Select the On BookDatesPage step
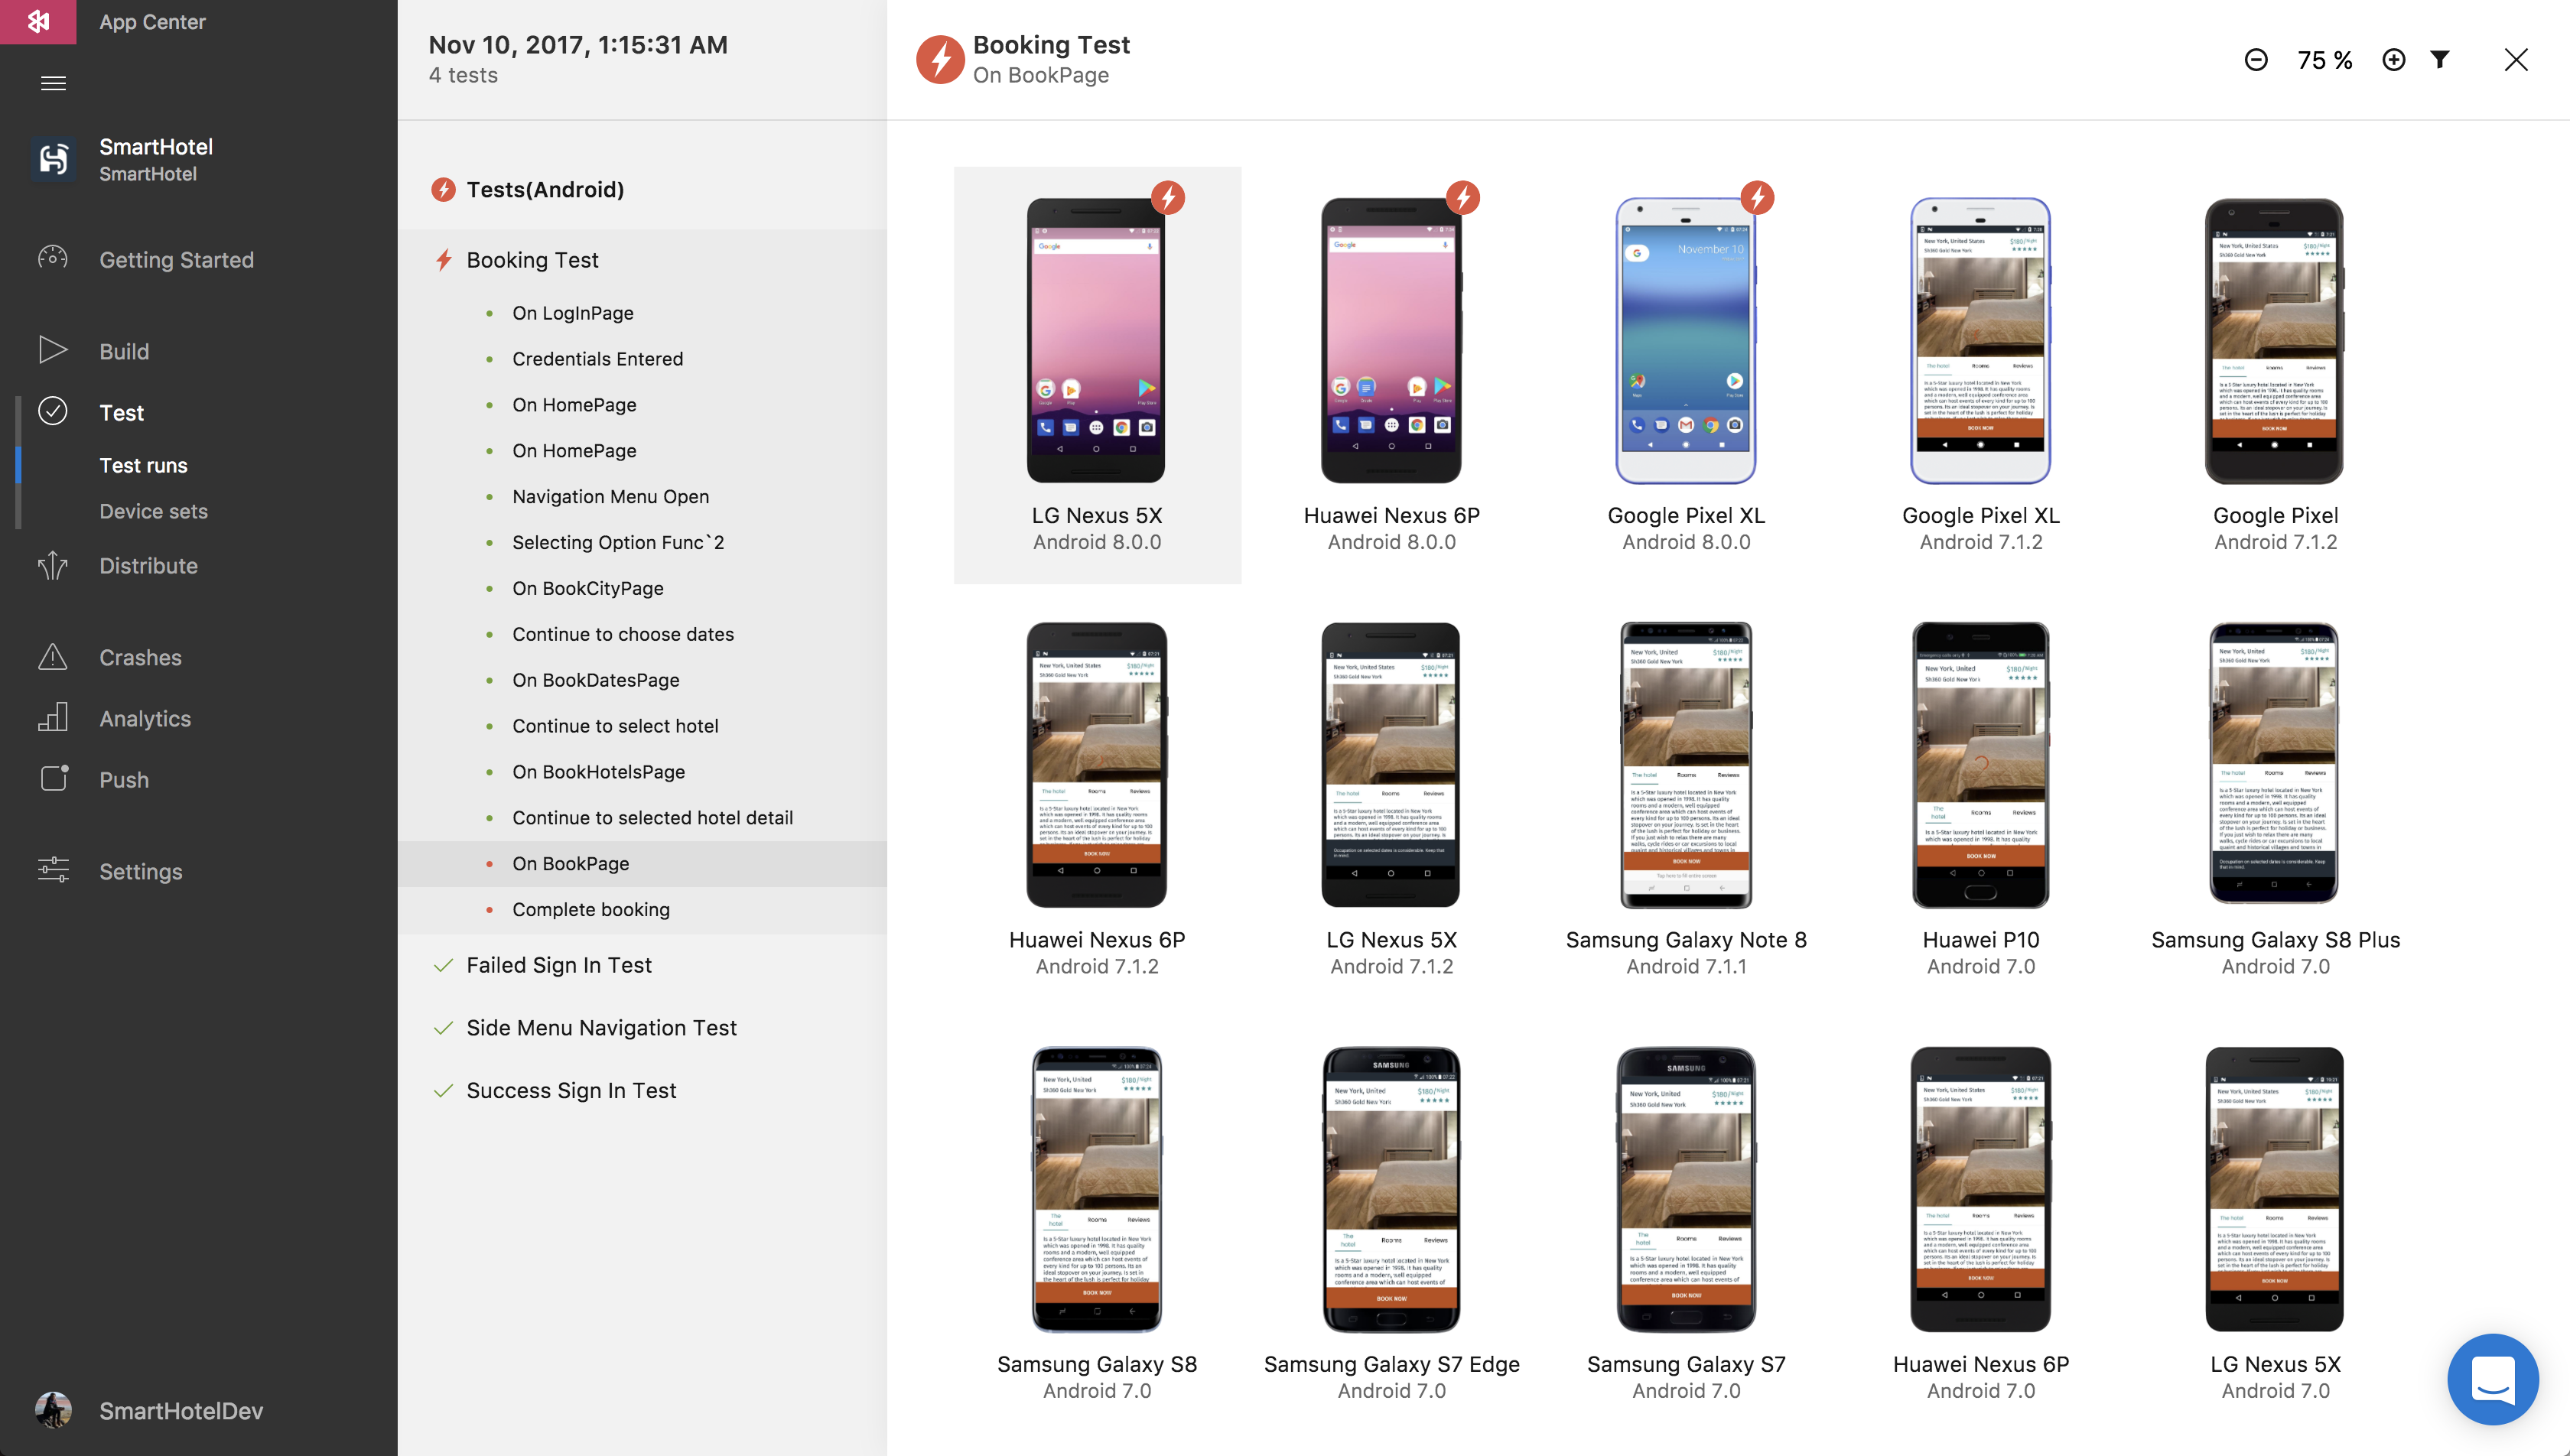 (x=596, y=681)
